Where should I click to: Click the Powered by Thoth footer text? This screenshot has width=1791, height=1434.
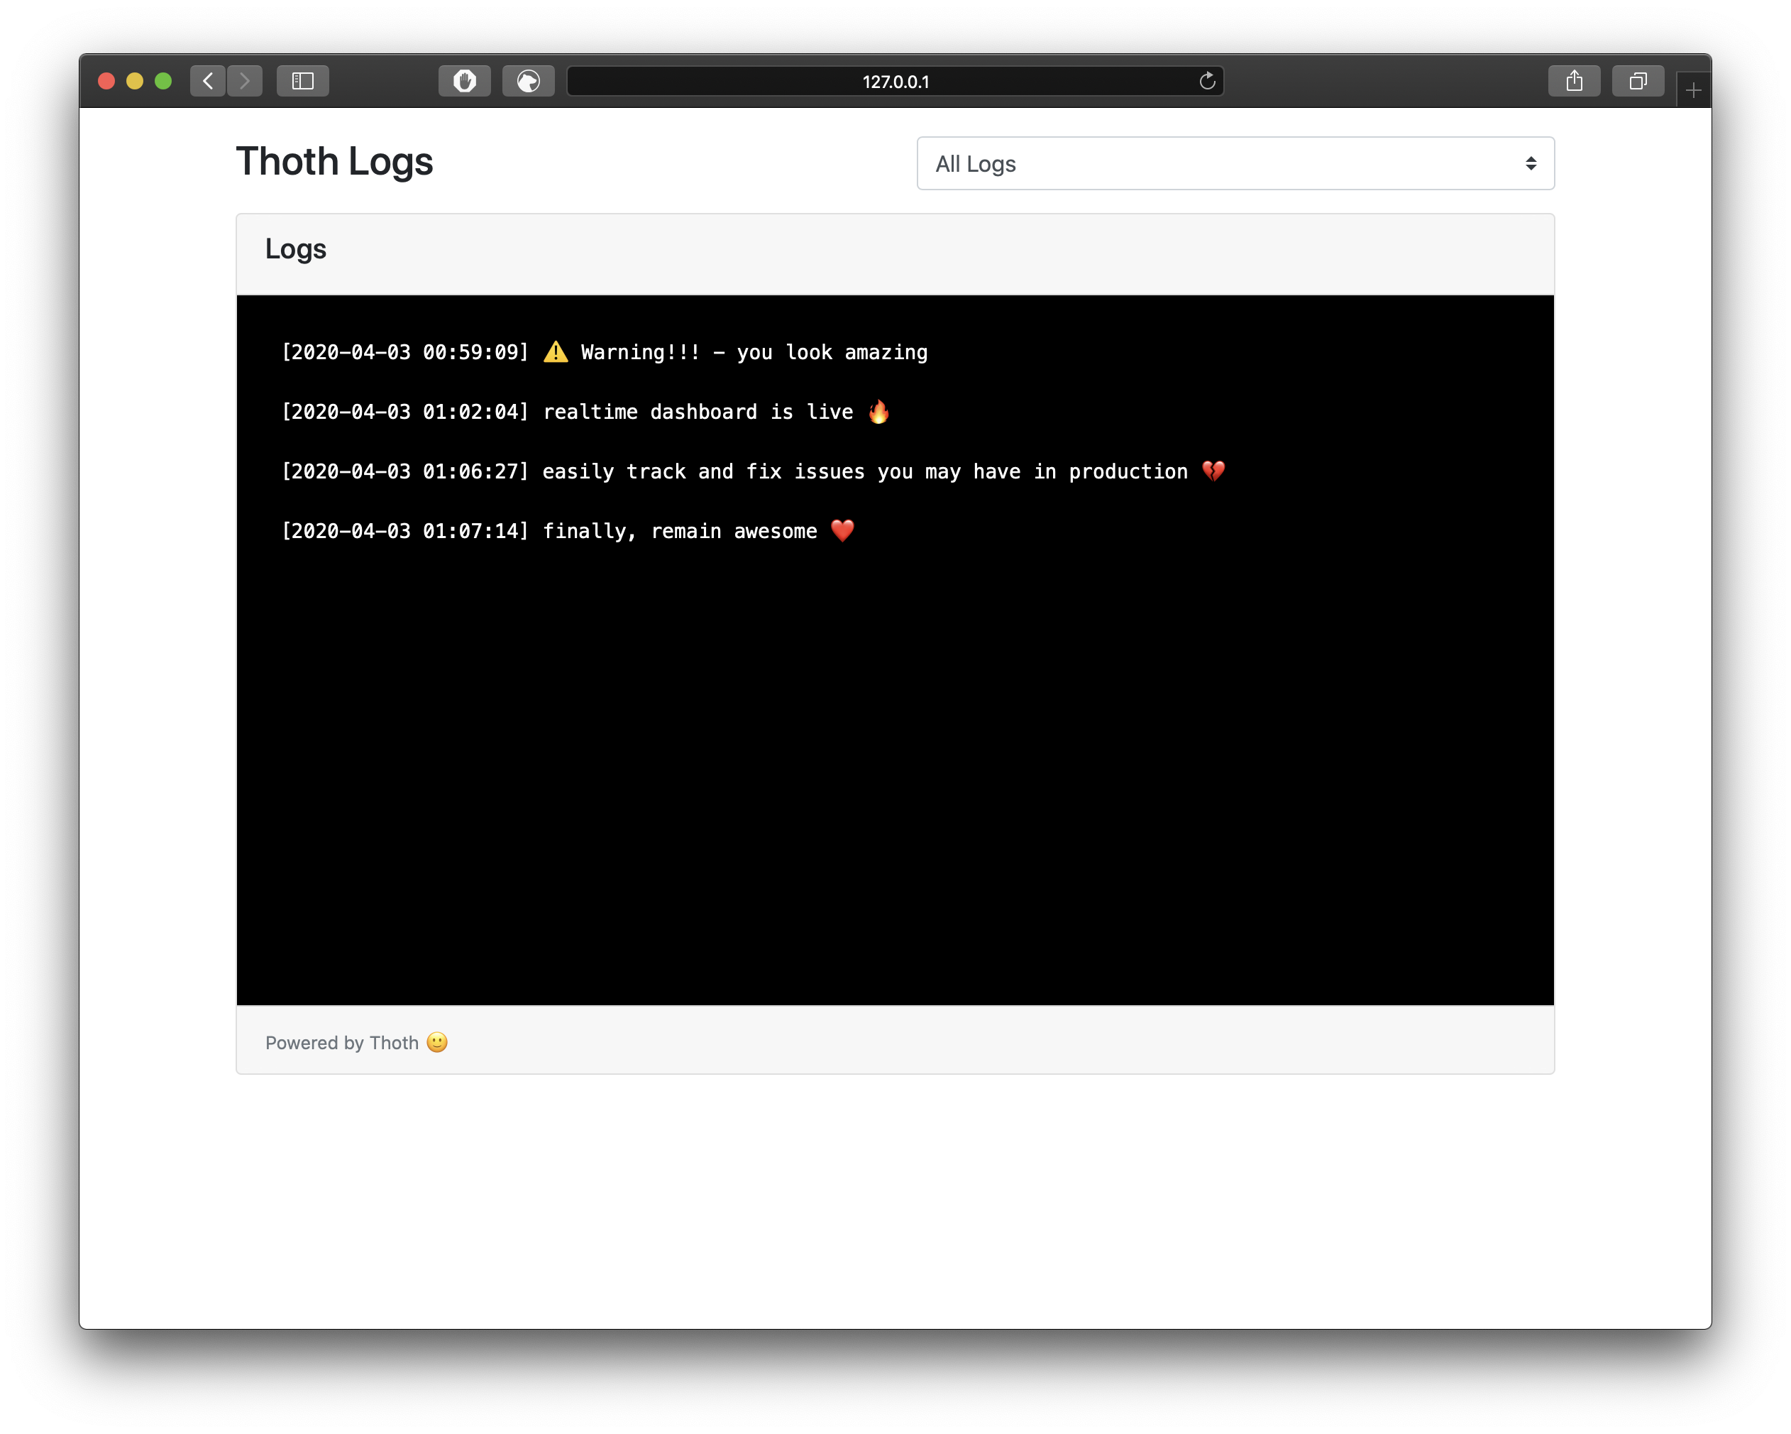click(341, 1042)
